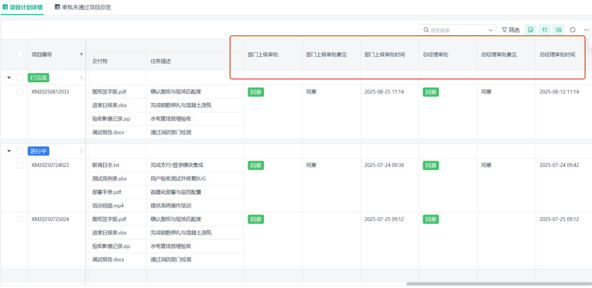Refresh the table data

pyautogui.click(x=573, y=30)
